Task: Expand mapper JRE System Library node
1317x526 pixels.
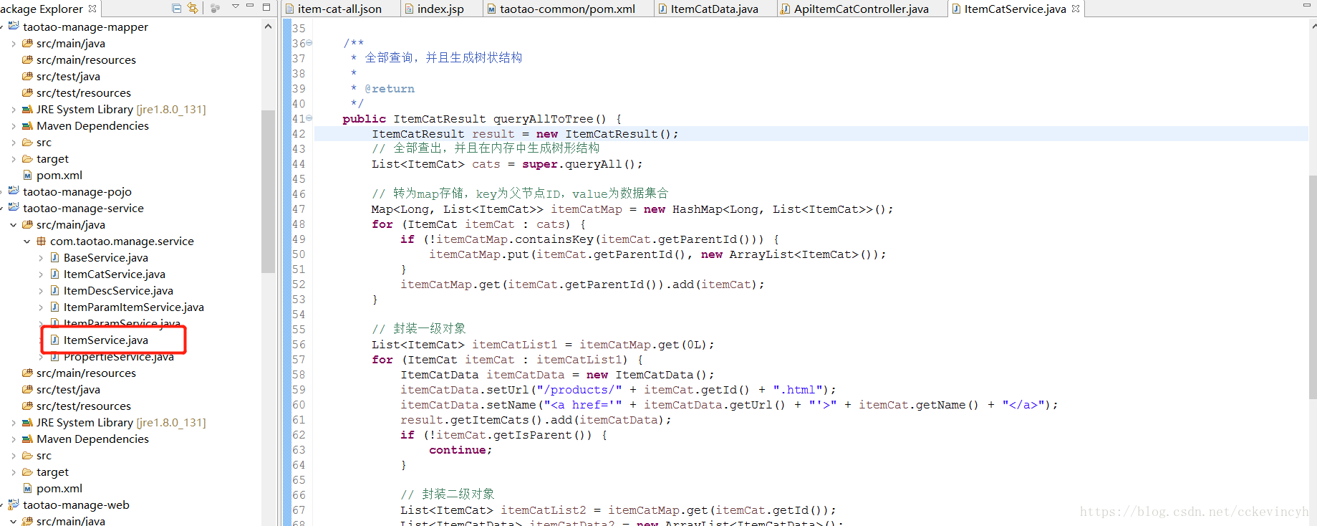Action: click(13, 110)
